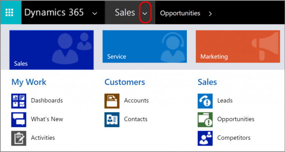285x152 pixels.
Task: Open the Opportunities link under Sales group
Action: click(236, 119)
